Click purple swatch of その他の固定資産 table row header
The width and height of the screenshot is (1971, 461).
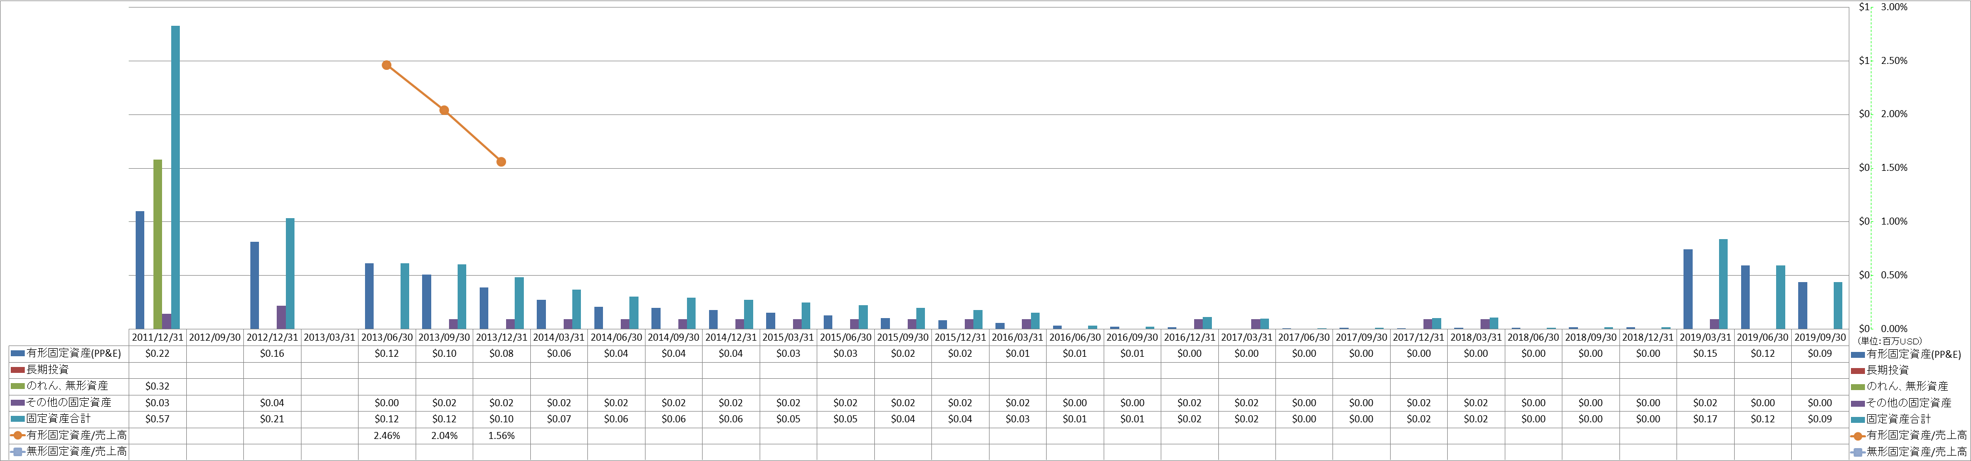coord(18,402)
